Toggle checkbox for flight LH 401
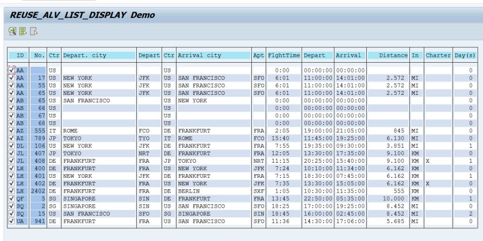The width and height of the screenshot is (483, 241). tap(11, 176)
